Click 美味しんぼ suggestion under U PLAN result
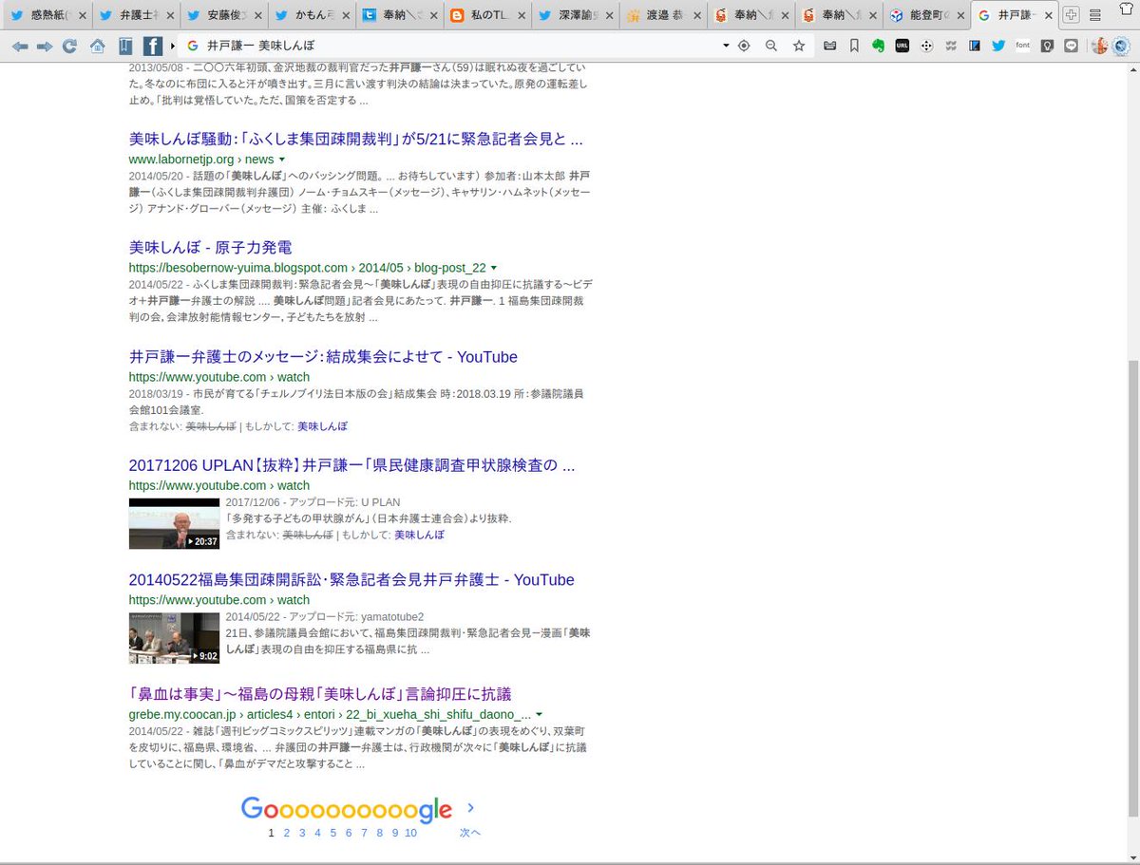The height and width of the screenshot is (865, 1140). tap(419, 535)
